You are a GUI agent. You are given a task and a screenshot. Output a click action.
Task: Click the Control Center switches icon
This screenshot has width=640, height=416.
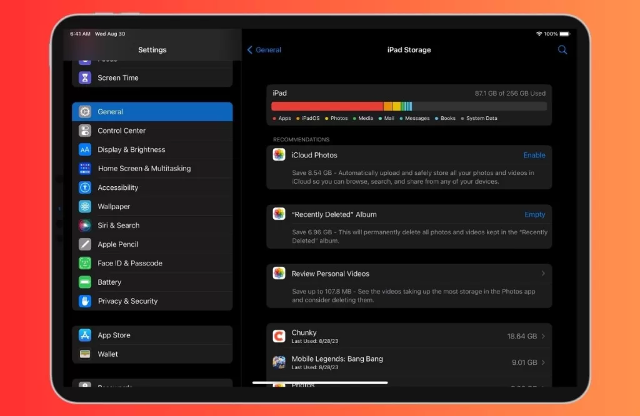pos(85,131)
